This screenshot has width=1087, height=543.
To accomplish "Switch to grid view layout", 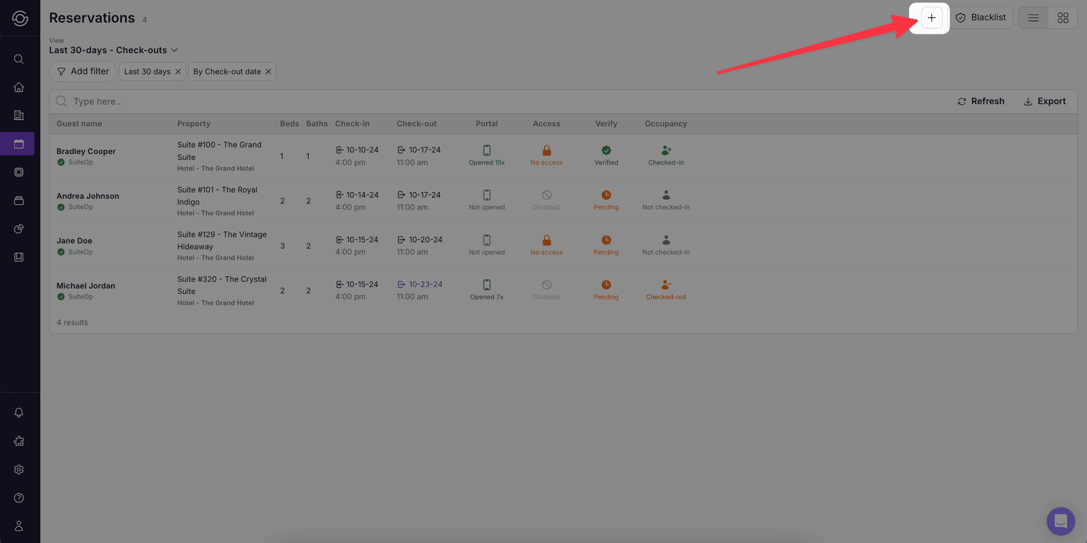I will (1063, 18).
